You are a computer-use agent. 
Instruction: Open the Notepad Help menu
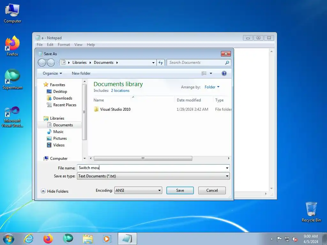[91, 45]
